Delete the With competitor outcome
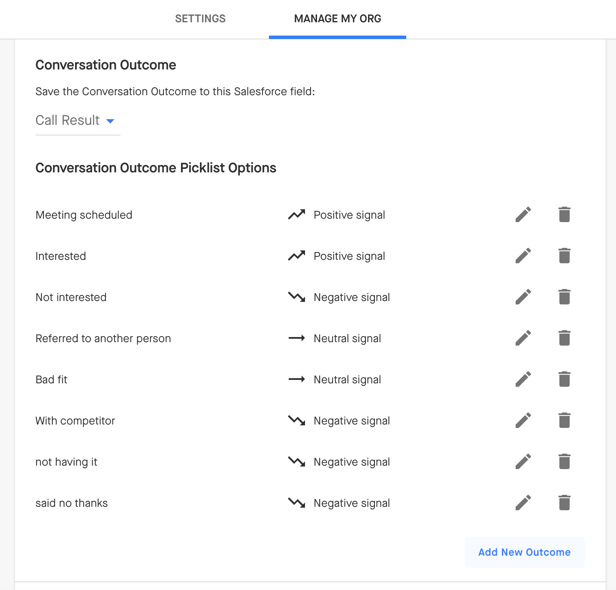Viewport: 616px width, 590px height. [565, 420]
